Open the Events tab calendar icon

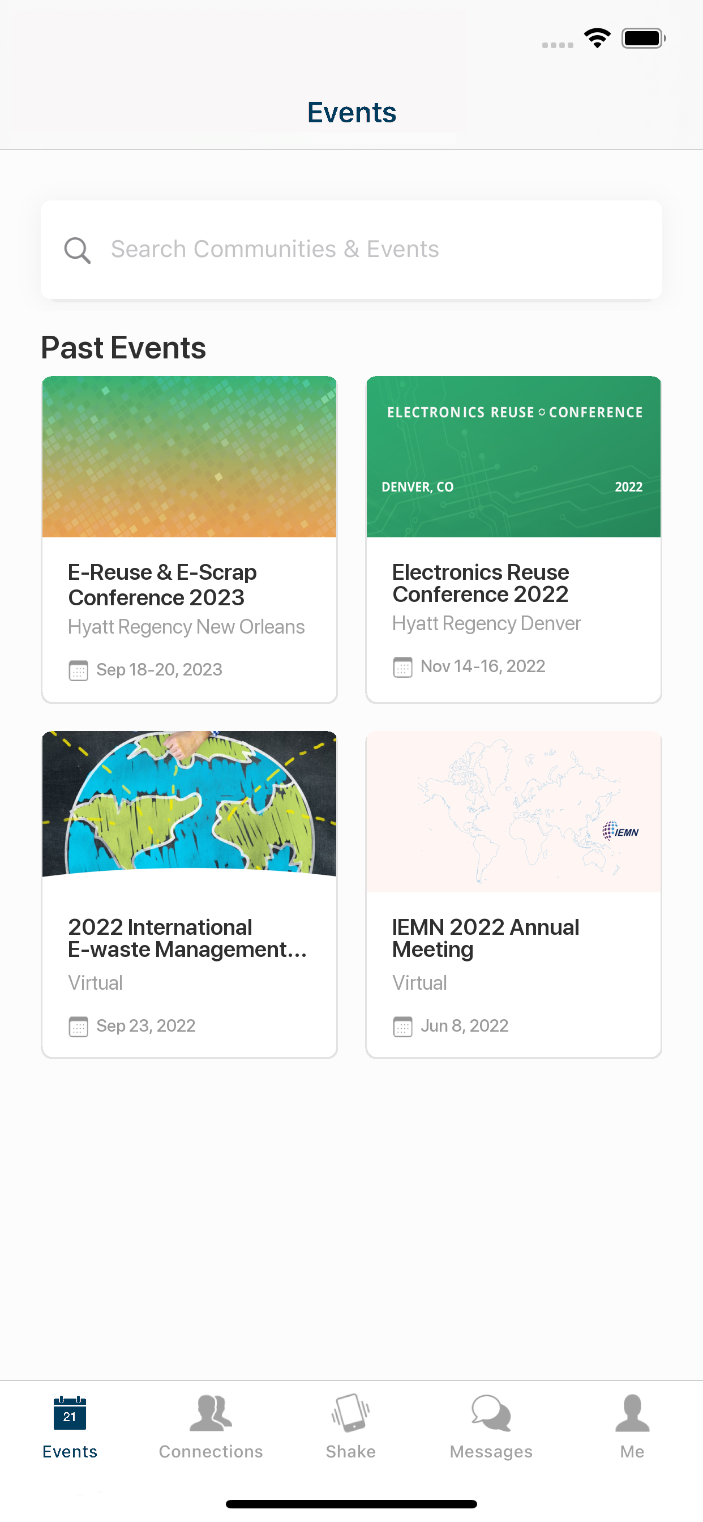pyautogui.click(x=70, y=1413)
